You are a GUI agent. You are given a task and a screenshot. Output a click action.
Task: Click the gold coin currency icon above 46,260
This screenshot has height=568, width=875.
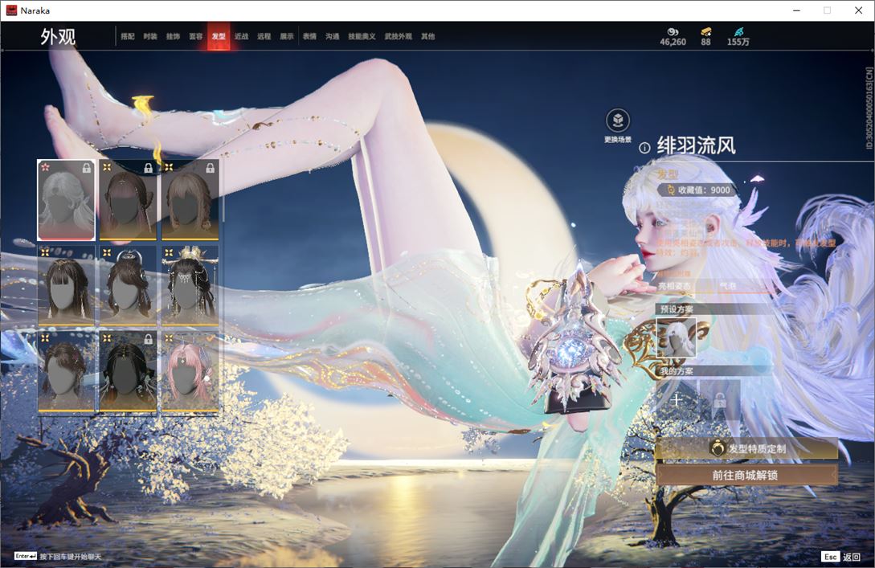[x=673, y=32]
